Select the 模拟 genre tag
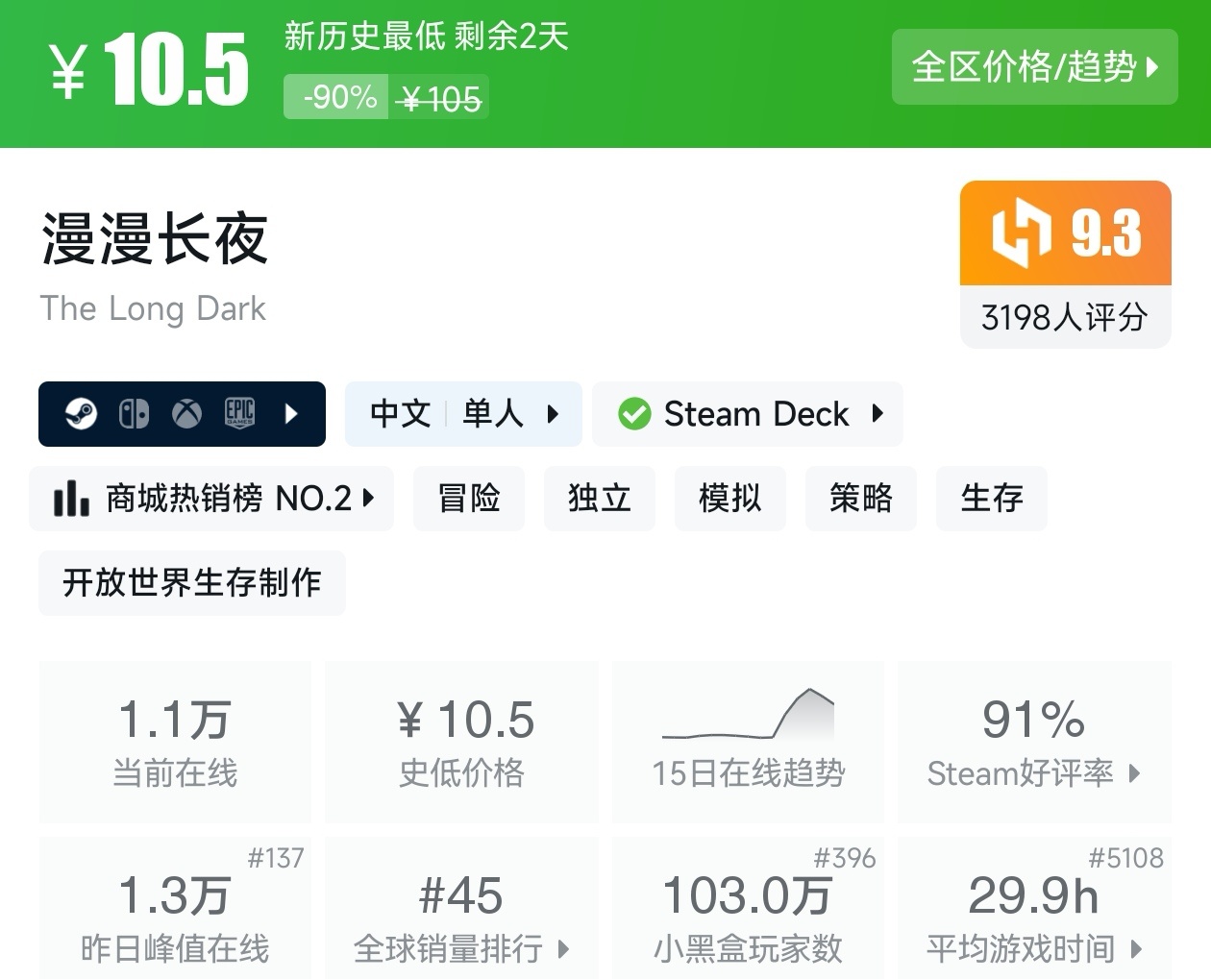The width and height of the screenshot is (1211, 979). pyautogui.click(x=730, y=499)
